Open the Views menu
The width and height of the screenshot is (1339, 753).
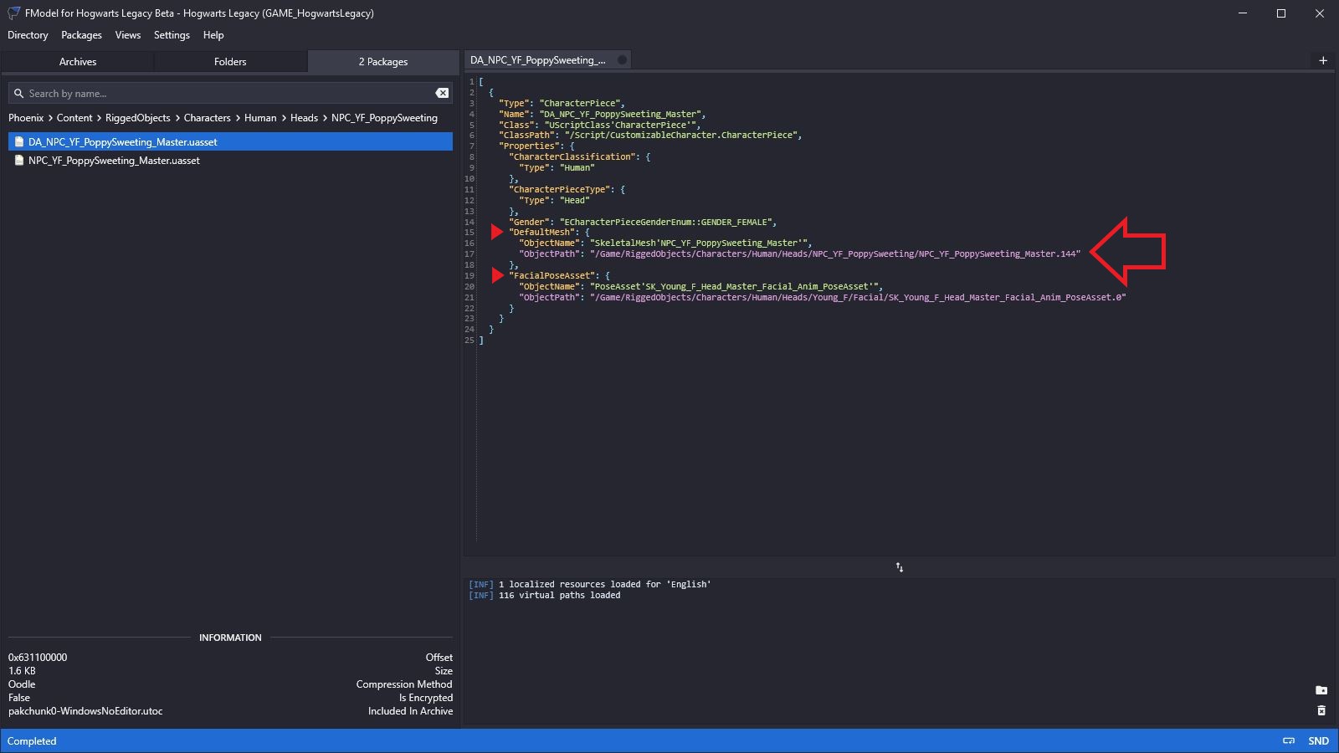[128, 35]
